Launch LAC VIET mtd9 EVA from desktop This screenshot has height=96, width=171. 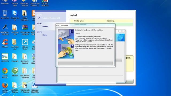[45, 3]
